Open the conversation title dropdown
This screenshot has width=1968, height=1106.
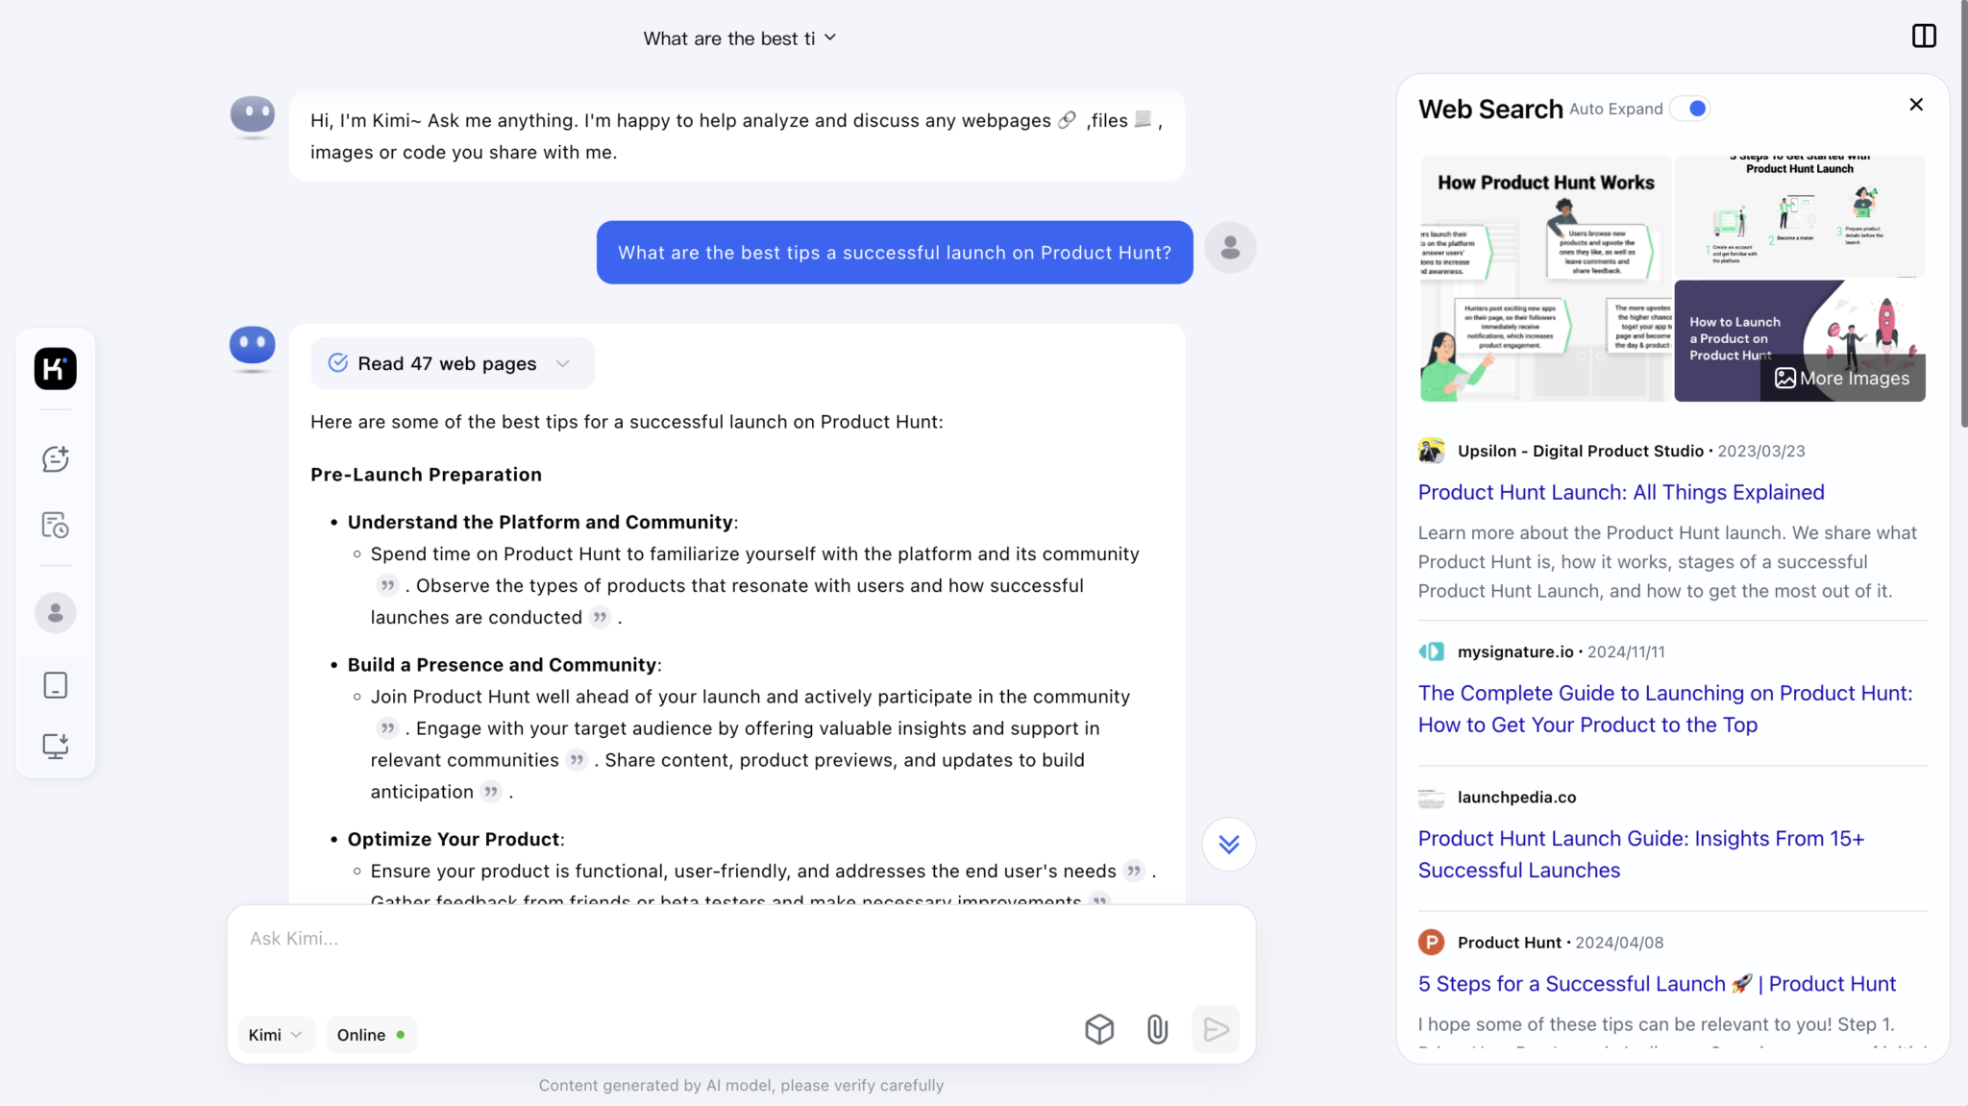coord(739,38)
